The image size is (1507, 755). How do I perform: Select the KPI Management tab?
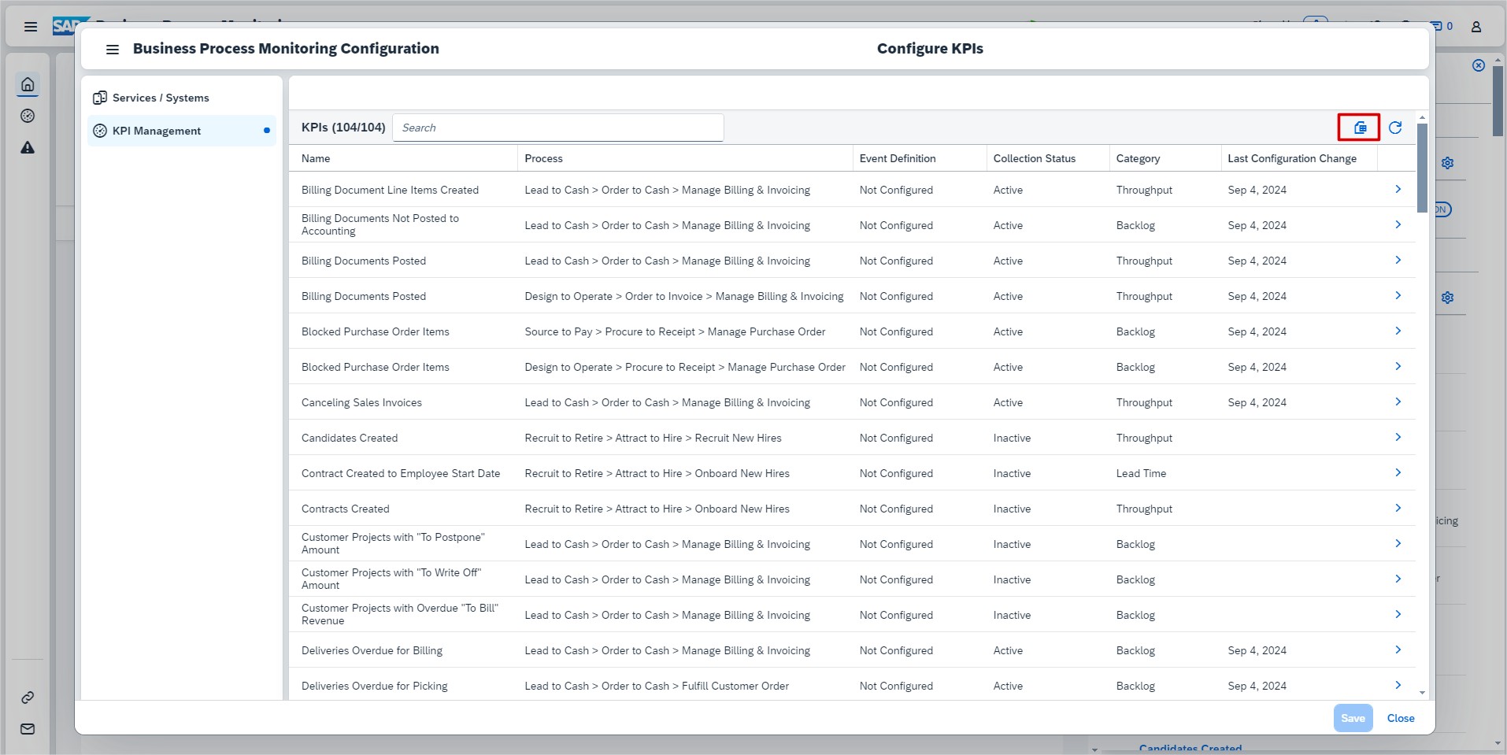pyautogui.click(x=157, y=131)
